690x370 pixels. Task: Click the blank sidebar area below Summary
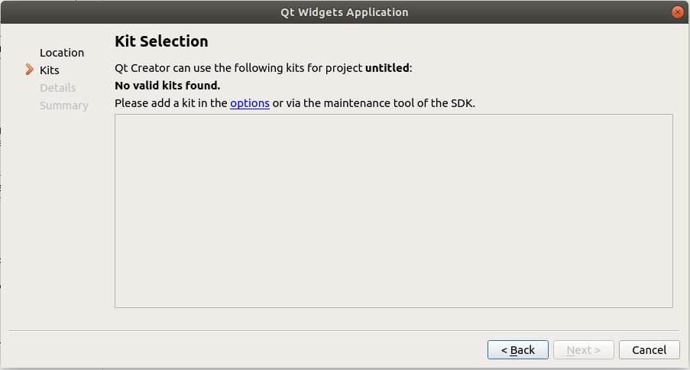(x=61, y=214)
